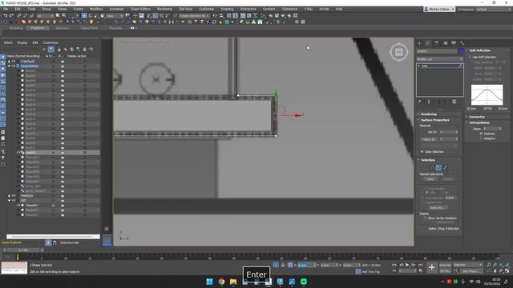Open the Rendering menu

(x=164, y=9)
